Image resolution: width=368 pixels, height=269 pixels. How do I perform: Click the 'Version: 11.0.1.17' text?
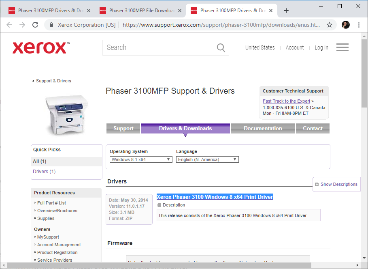[127, 206]
